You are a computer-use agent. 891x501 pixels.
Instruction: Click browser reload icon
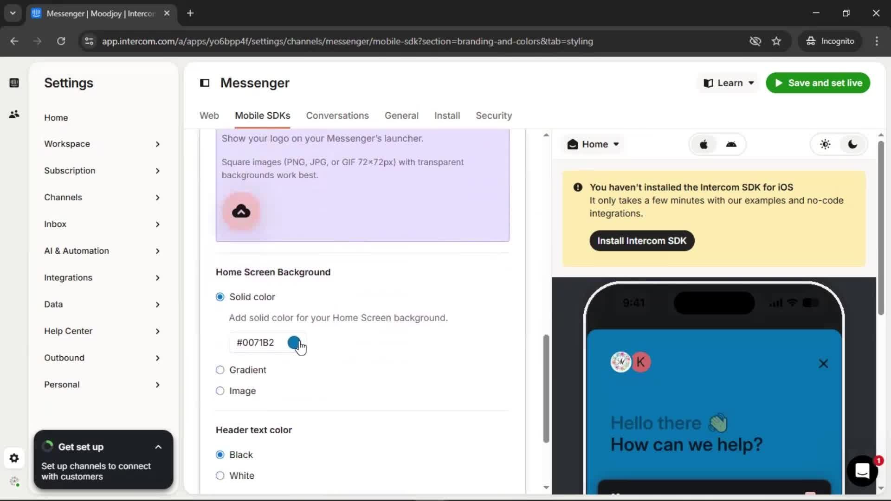click(61, 41)
